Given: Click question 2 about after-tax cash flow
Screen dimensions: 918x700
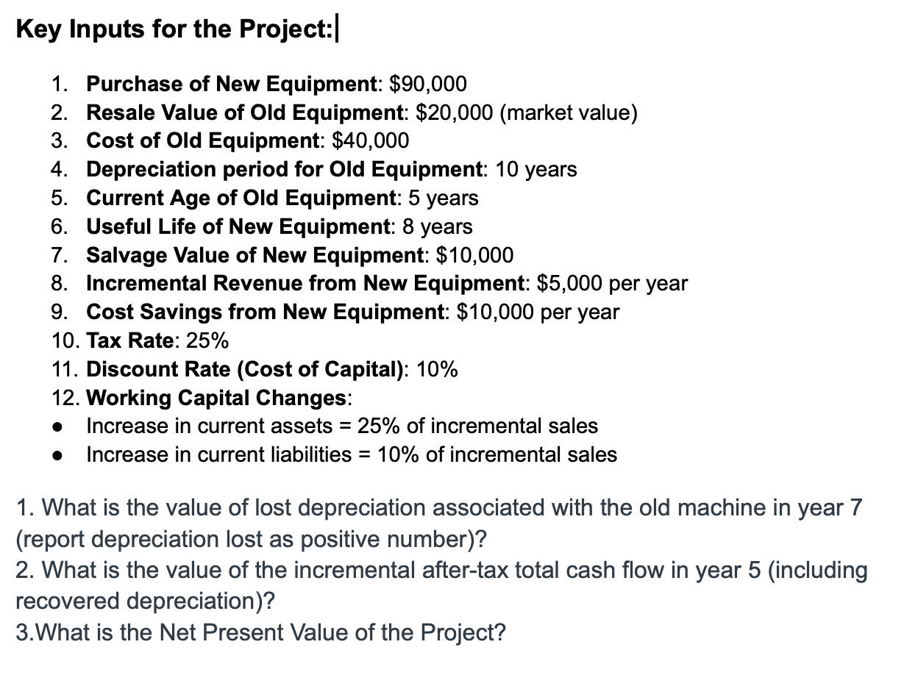Looking at the screenshot, I should (441, 585).
